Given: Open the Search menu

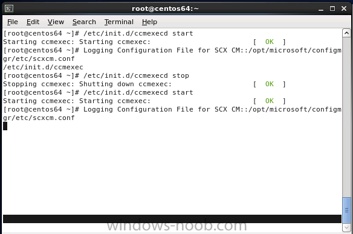Looking at the screenshot, I should pyautogui.click(x=84, y=22).
